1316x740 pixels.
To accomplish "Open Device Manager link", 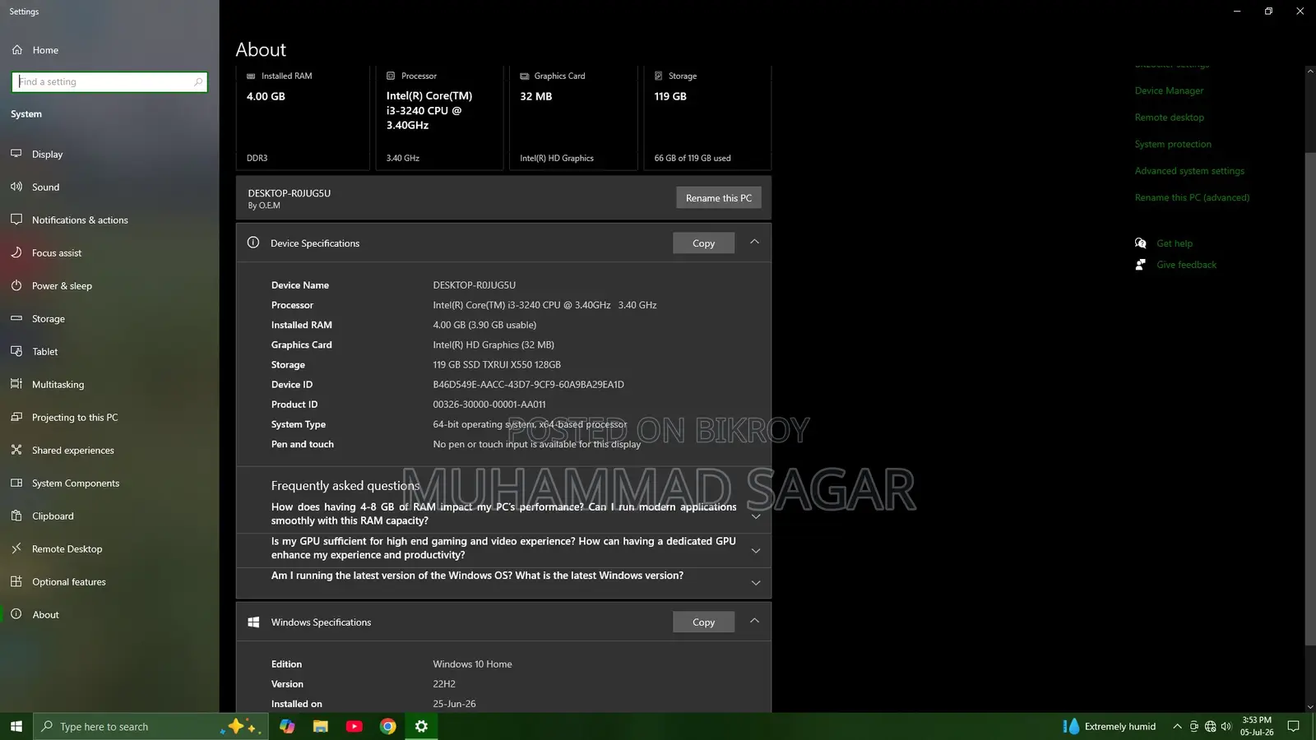I will 1169,90.
